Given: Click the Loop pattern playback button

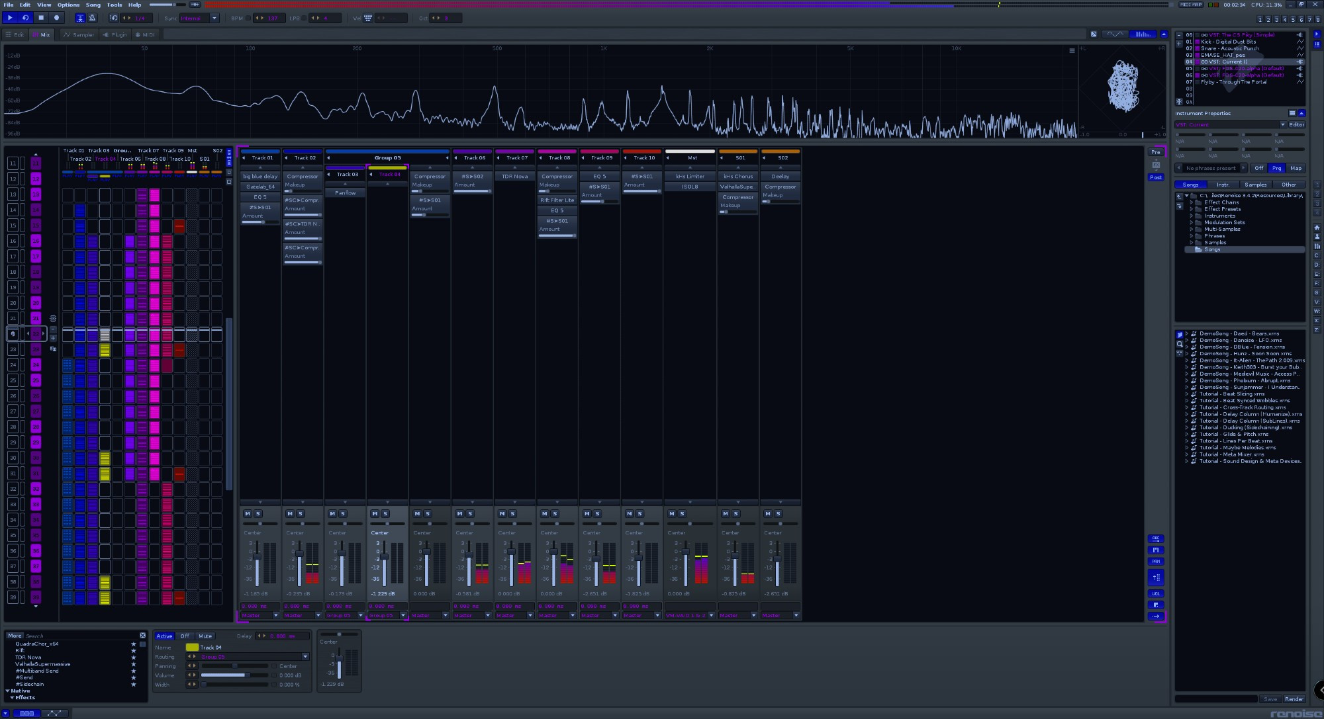Looking at the screenshot, I should point(25,18).
